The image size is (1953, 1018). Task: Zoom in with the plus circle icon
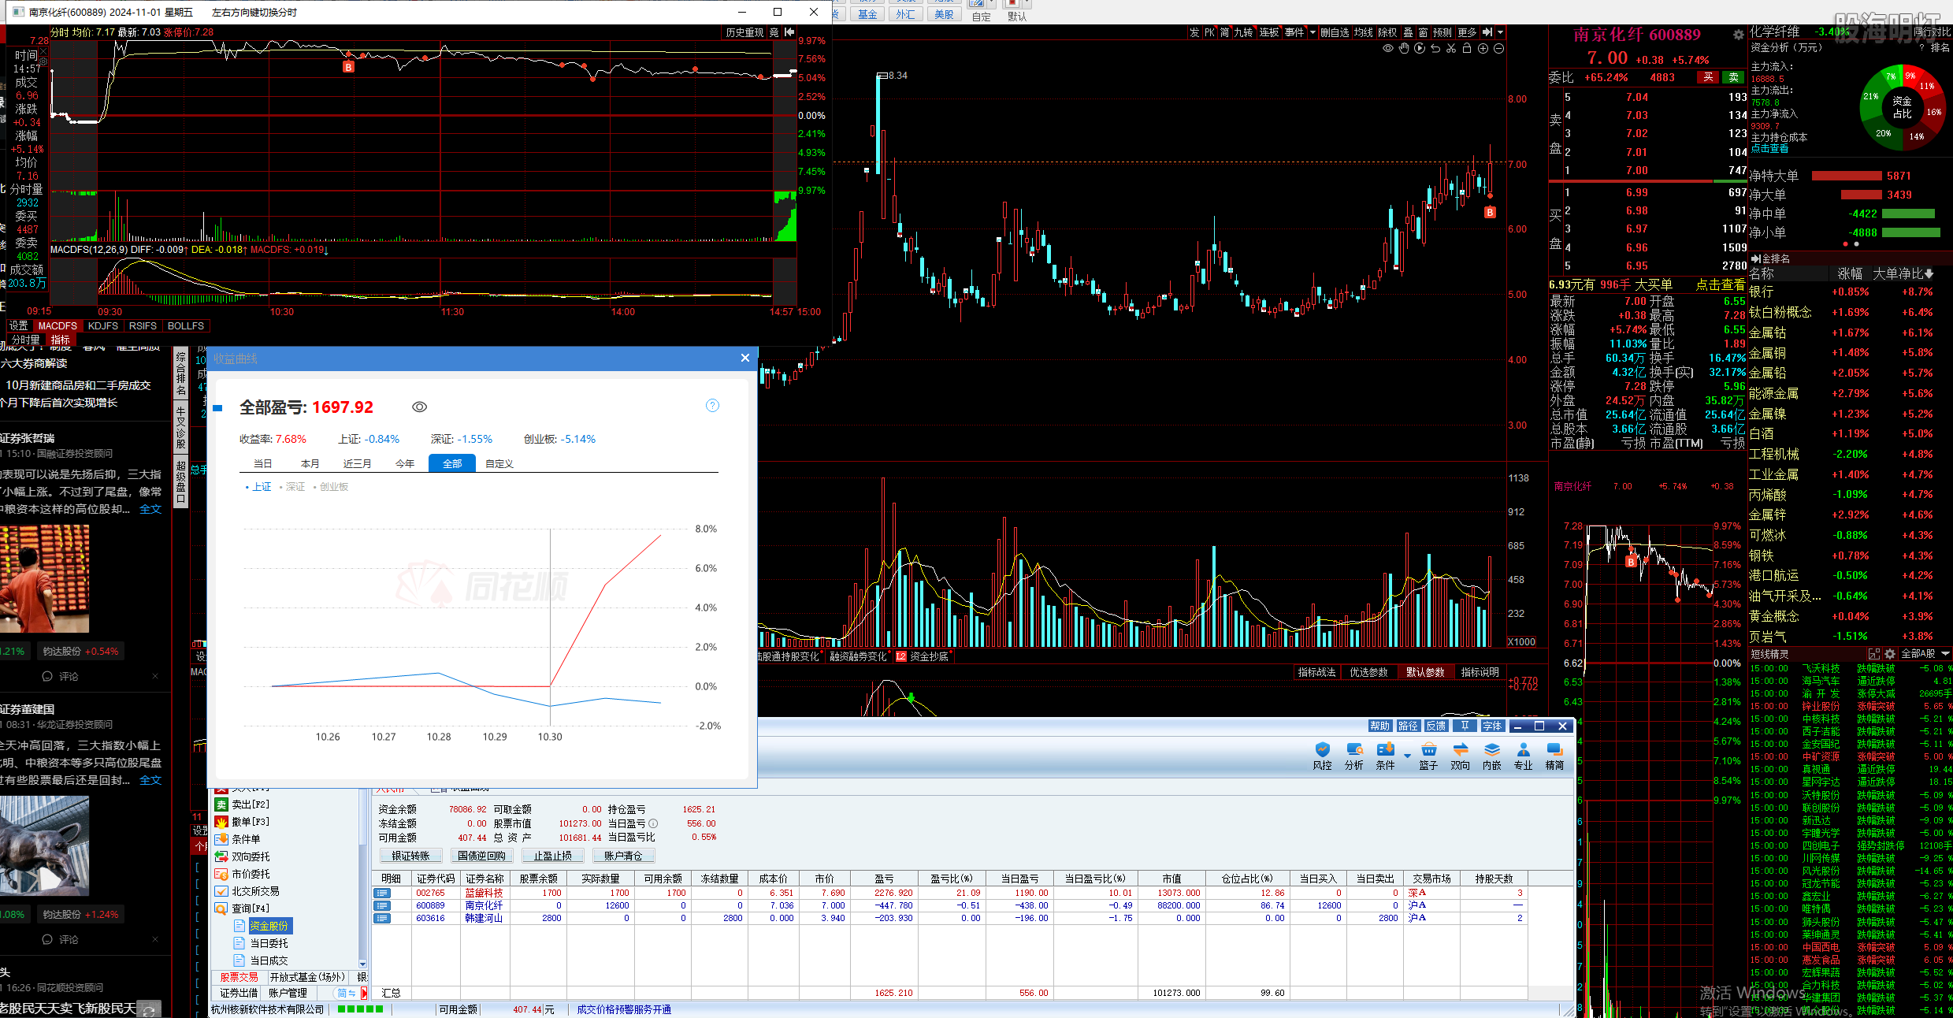pyautogui.click(x=1483, y=49)
